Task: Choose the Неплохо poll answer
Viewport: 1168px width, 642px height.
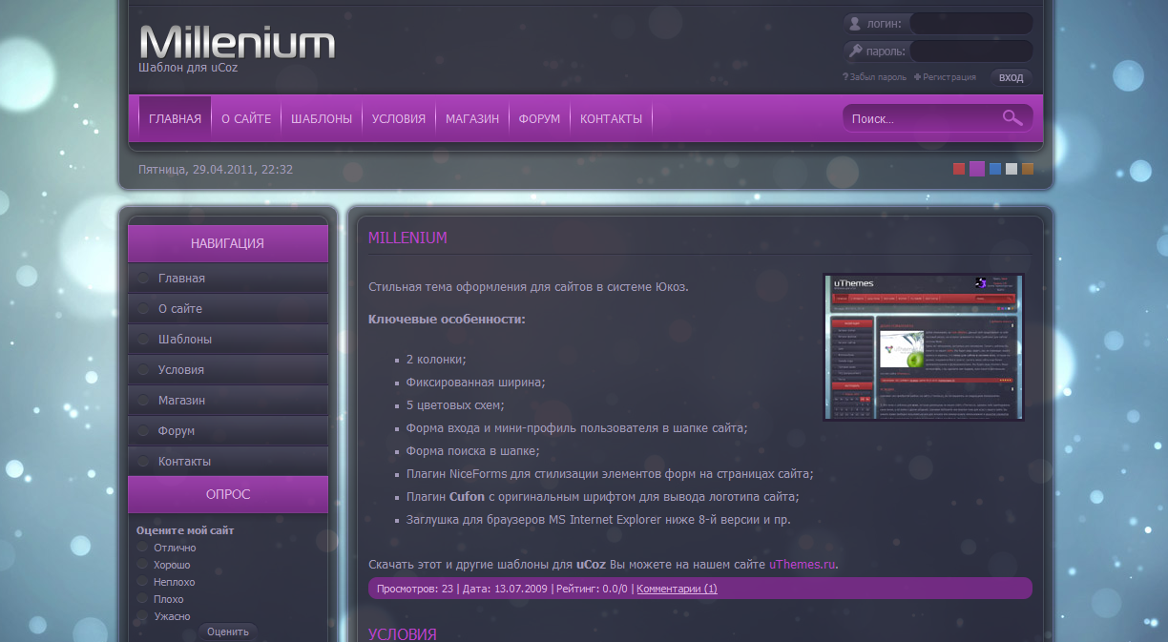Action: coord(143,582)
